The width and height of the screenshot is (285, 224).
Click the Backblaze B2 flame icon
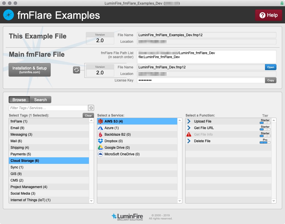pos(101,134)
